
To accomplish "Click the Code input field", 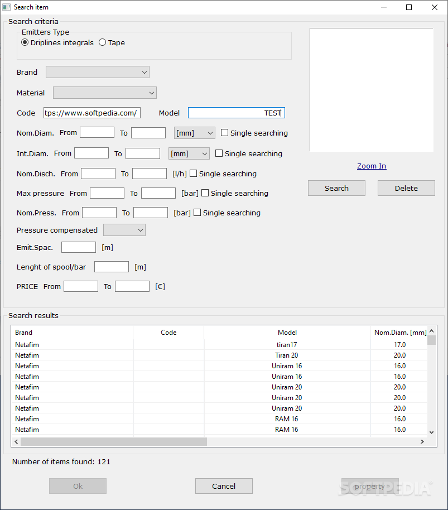I will (x=92, y=113).
